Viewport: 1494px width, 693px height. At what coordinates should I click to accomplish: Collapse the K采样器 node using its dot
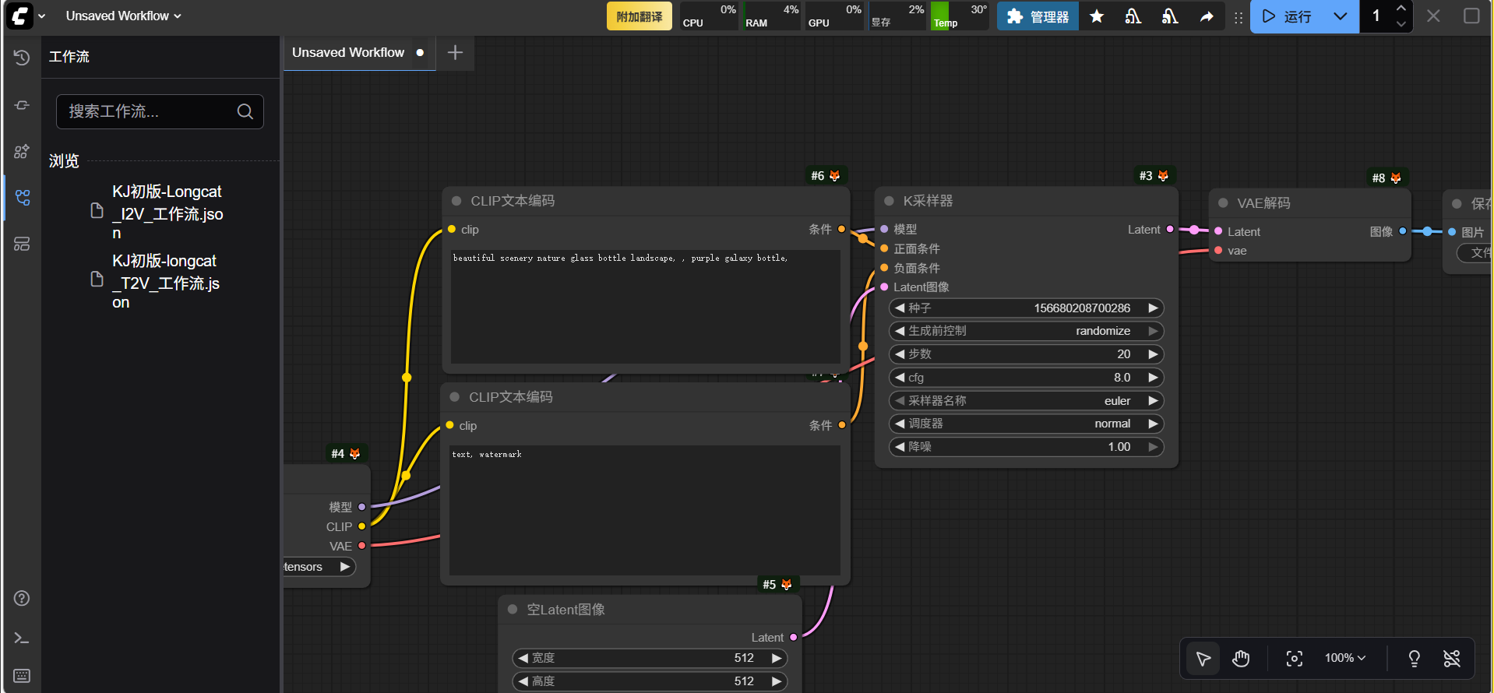click(x=889, y=201)
